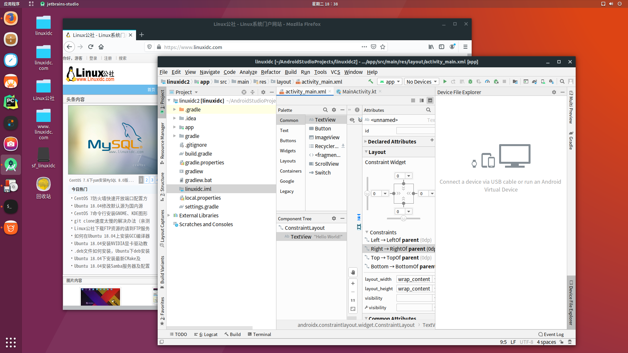The height and width of the screenshot is (353, 628).
Task: Open the Logcat tool window button
Action: [x=206, y=334]
